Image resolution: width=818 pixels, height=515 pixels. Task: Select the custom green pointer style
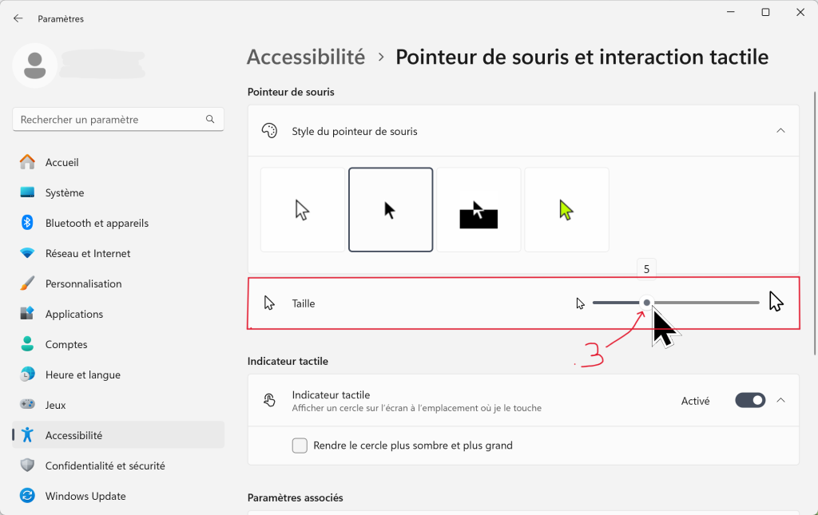[566, 209]
